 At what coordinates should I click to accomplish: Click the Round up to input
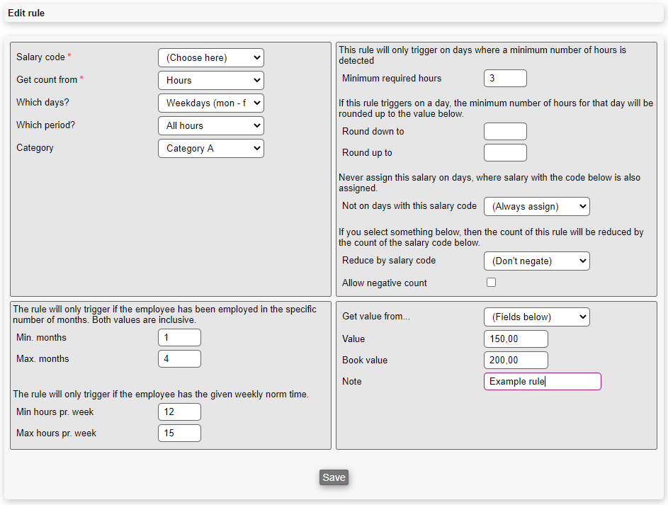(505, 153)
